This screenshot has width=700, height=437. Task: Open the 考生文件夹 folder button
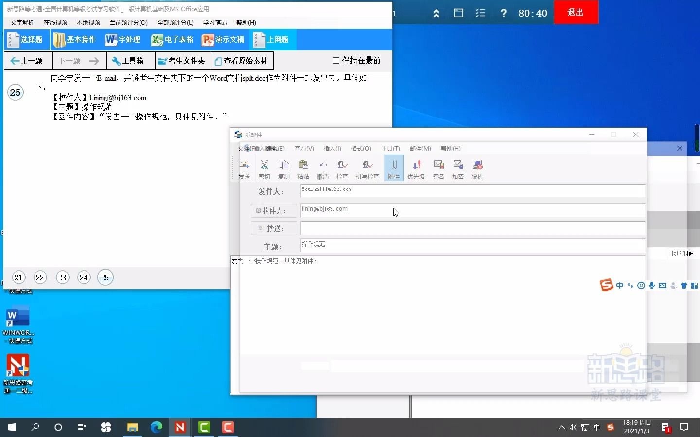(182, 61)
